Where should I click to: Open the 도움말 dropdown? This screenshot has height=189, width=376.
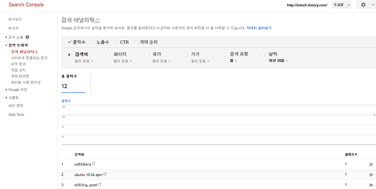point(342,5)
